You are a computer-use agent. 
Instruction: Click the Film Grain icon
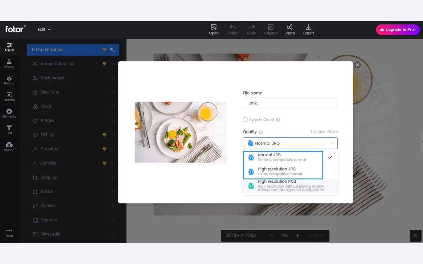(35, 234)
